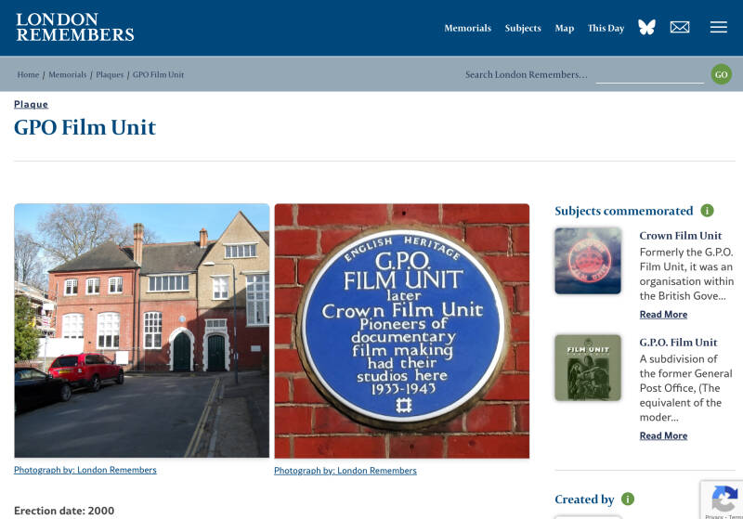The width and height of the screenshot is (743, 519).
Task: Open This Day in top navigation
Action: [606, 28]
